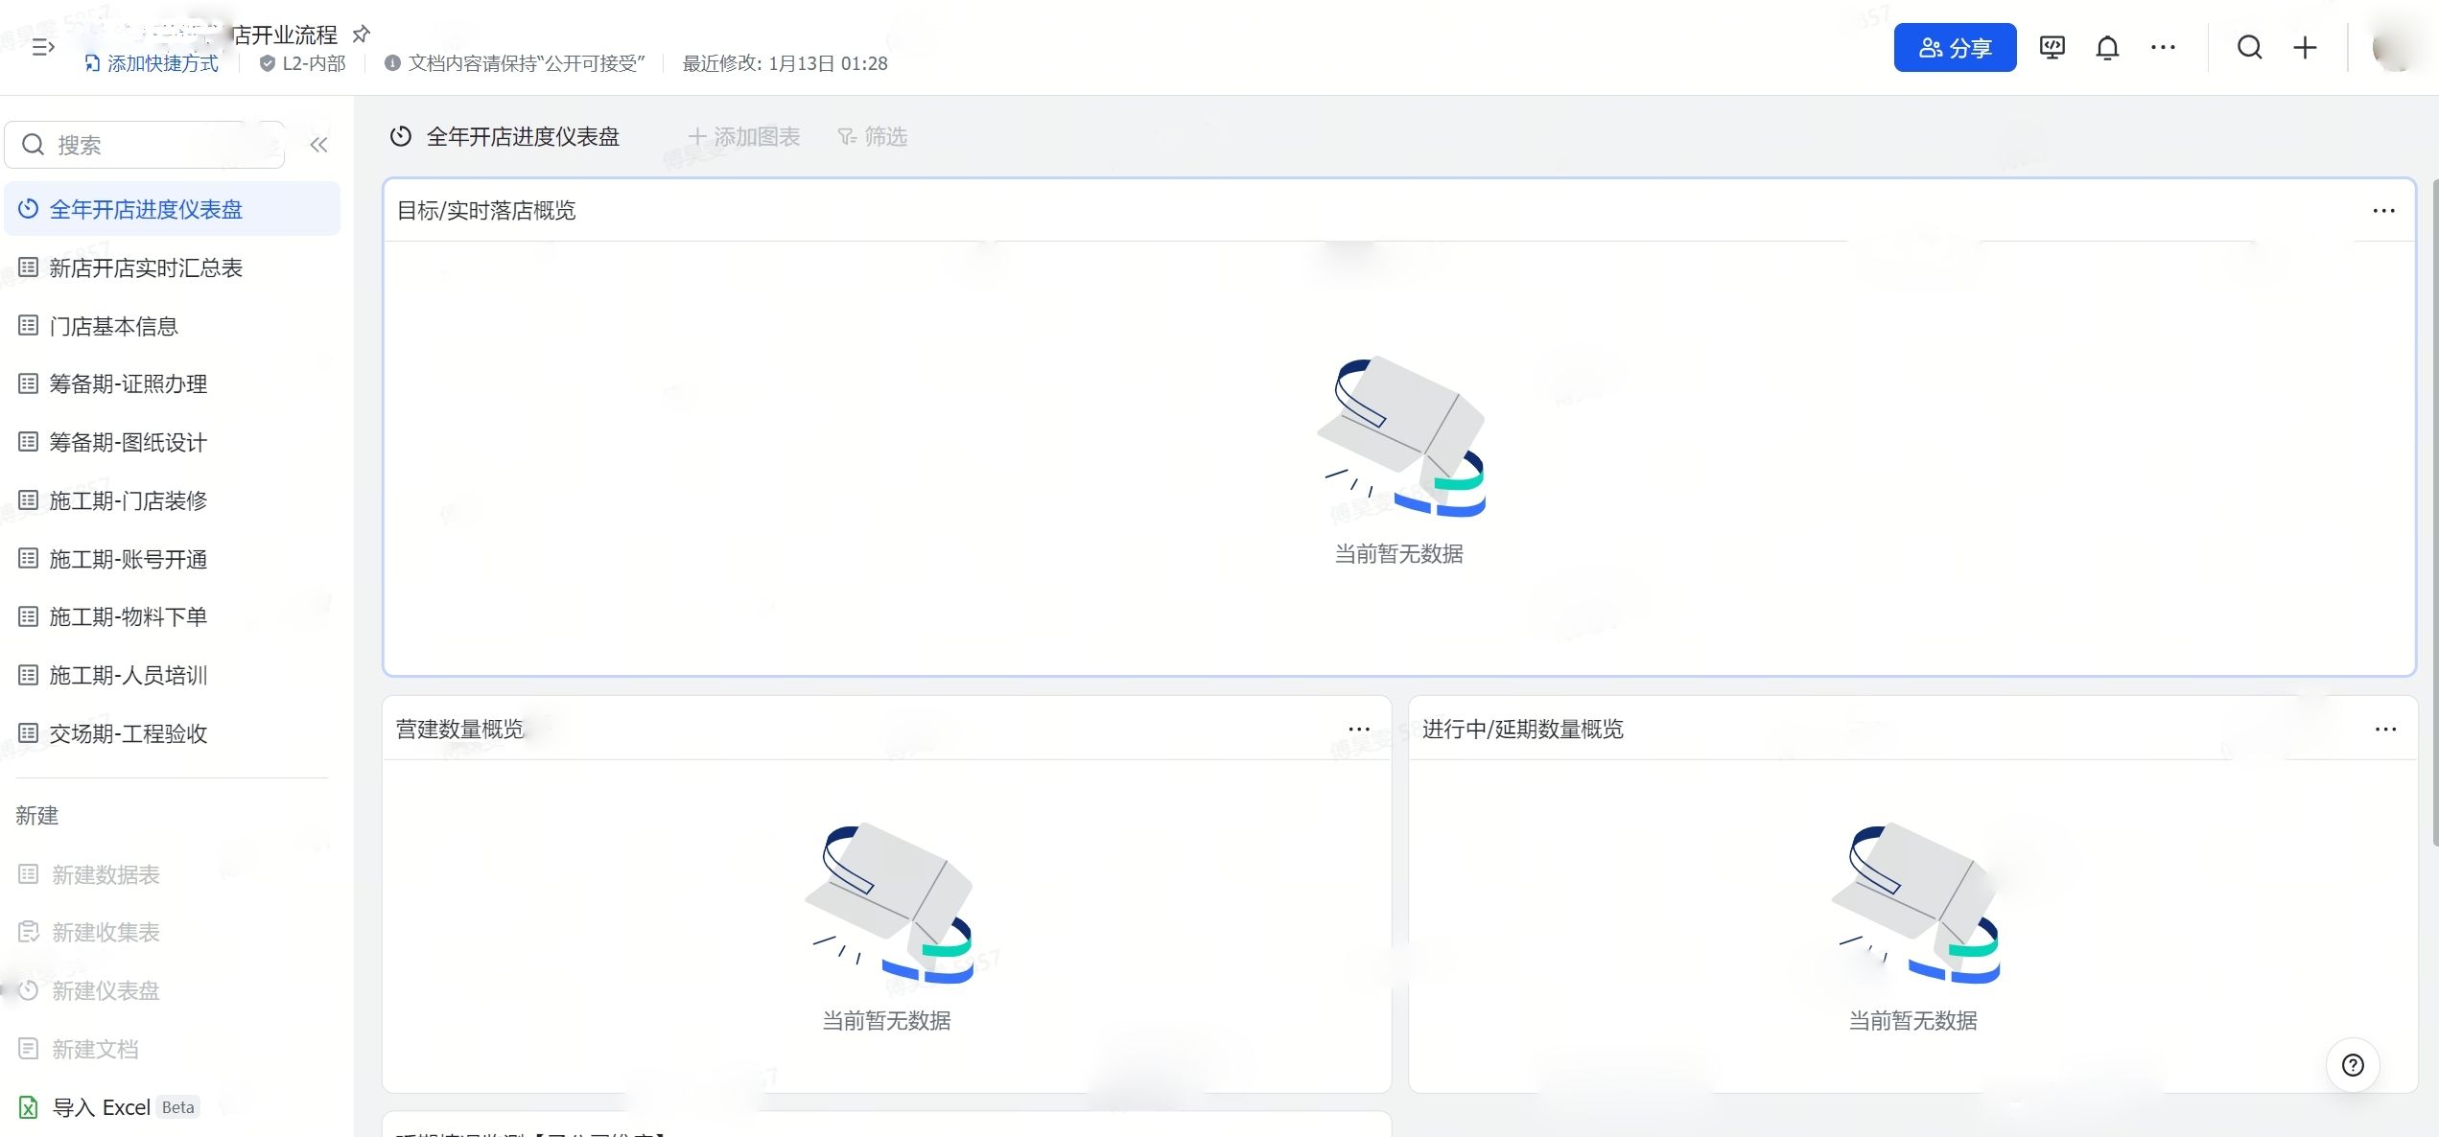Image resolution: width=2439 pixels, height=1137 pixels.
Task: Pin the document with pushpin icon
Action: tap(361, 35)
